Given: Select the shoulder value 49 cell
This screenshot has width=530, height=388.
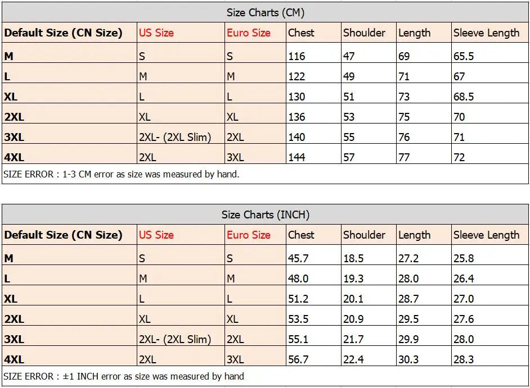Looking at the screenshot, I should tap(349, 76).
